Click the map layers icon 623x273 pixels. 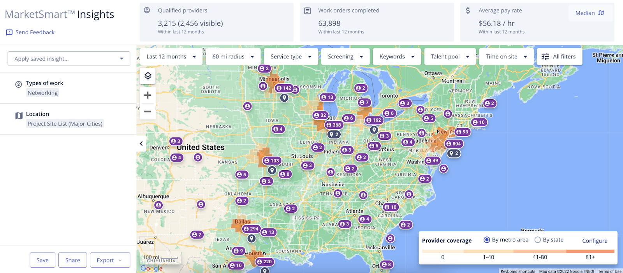click(x=148, y=76)
